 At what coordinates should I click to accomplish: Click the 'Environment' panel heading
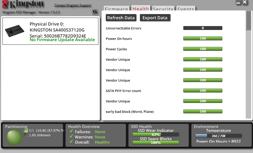click(x=206, y=126)
